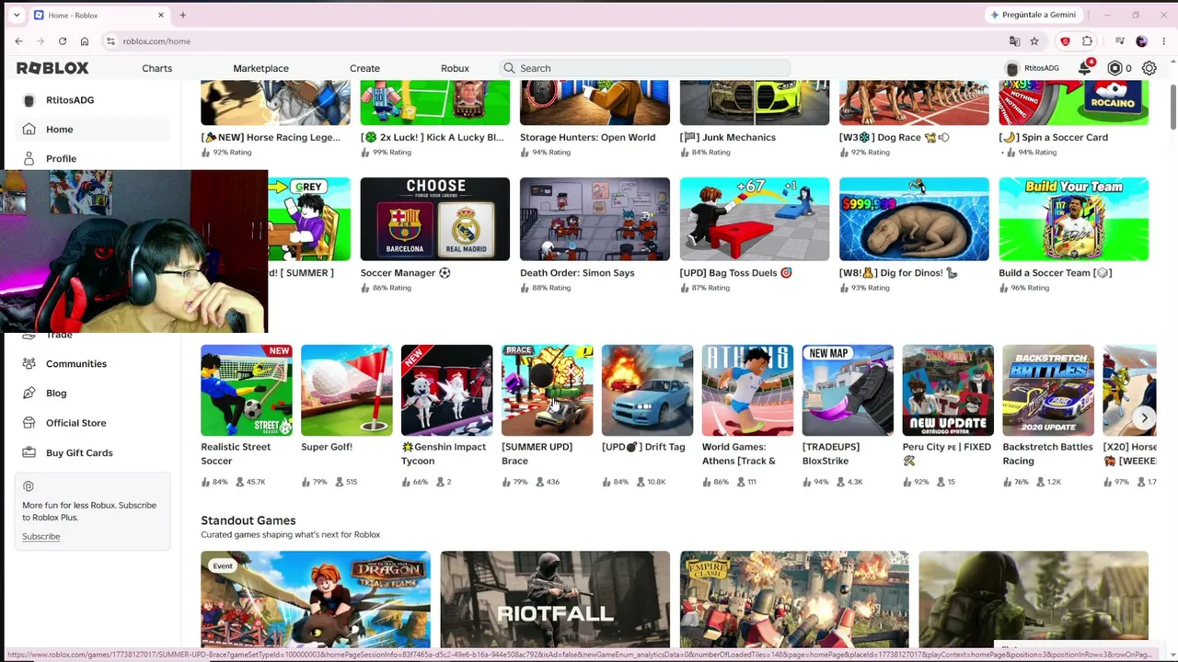Click the page vertical scrollbar

tap(1172, 106)
